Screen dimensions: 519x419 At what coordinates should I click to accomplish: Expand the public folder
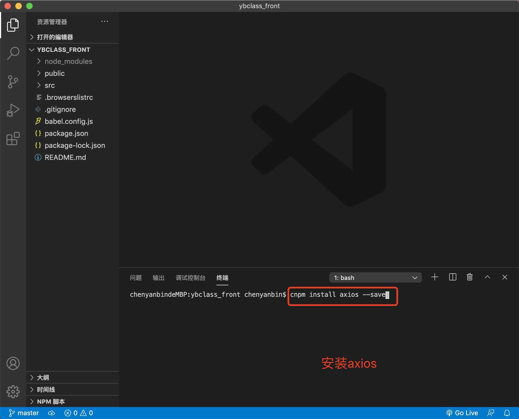point(73,73)
